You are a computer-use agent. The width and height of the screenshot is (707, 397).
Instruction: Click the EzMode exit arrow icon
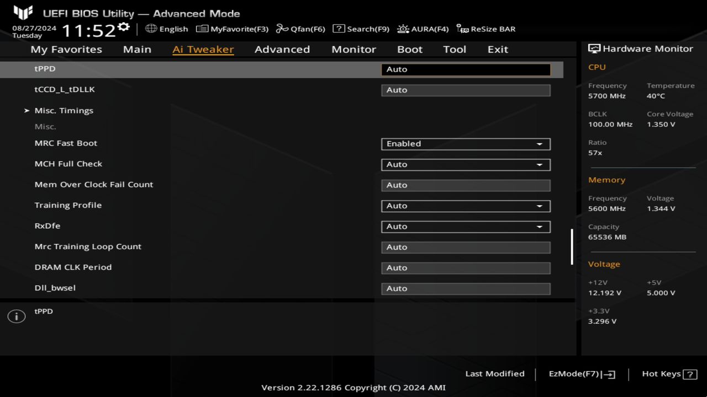pos(609,374)
